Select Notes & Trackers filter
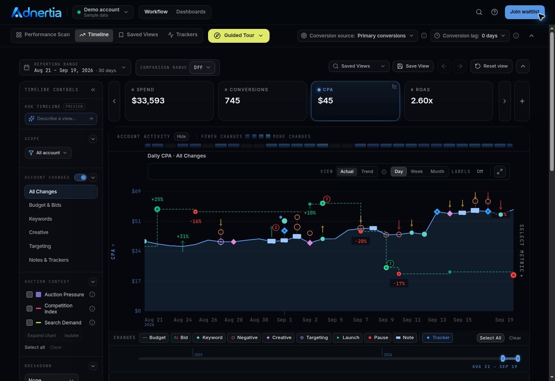This screenshot has width=555, height=381. pos(61,260)
